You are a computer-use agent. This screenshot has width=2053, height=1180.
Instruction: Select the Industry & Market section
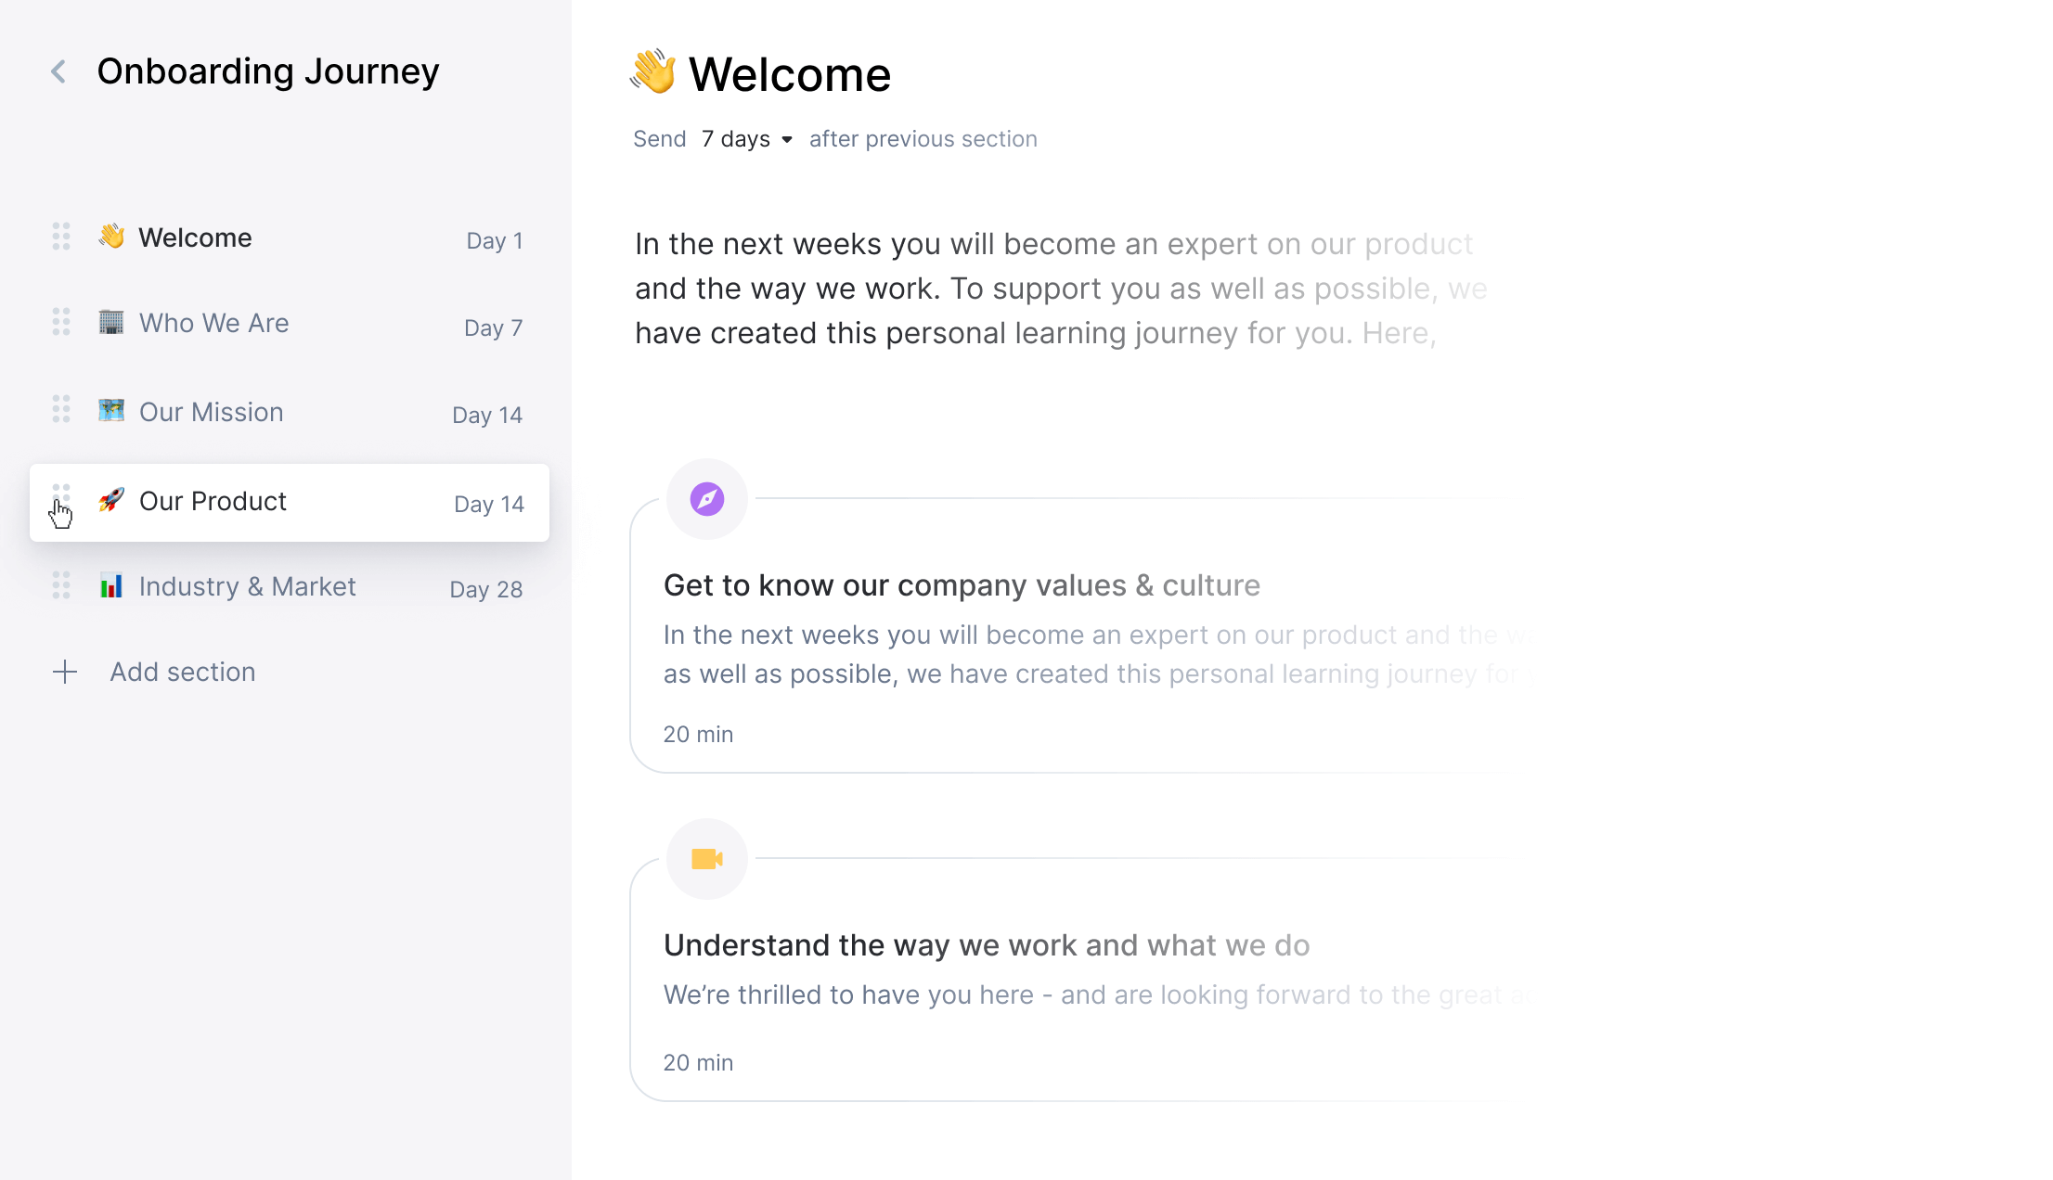[248, 586]
